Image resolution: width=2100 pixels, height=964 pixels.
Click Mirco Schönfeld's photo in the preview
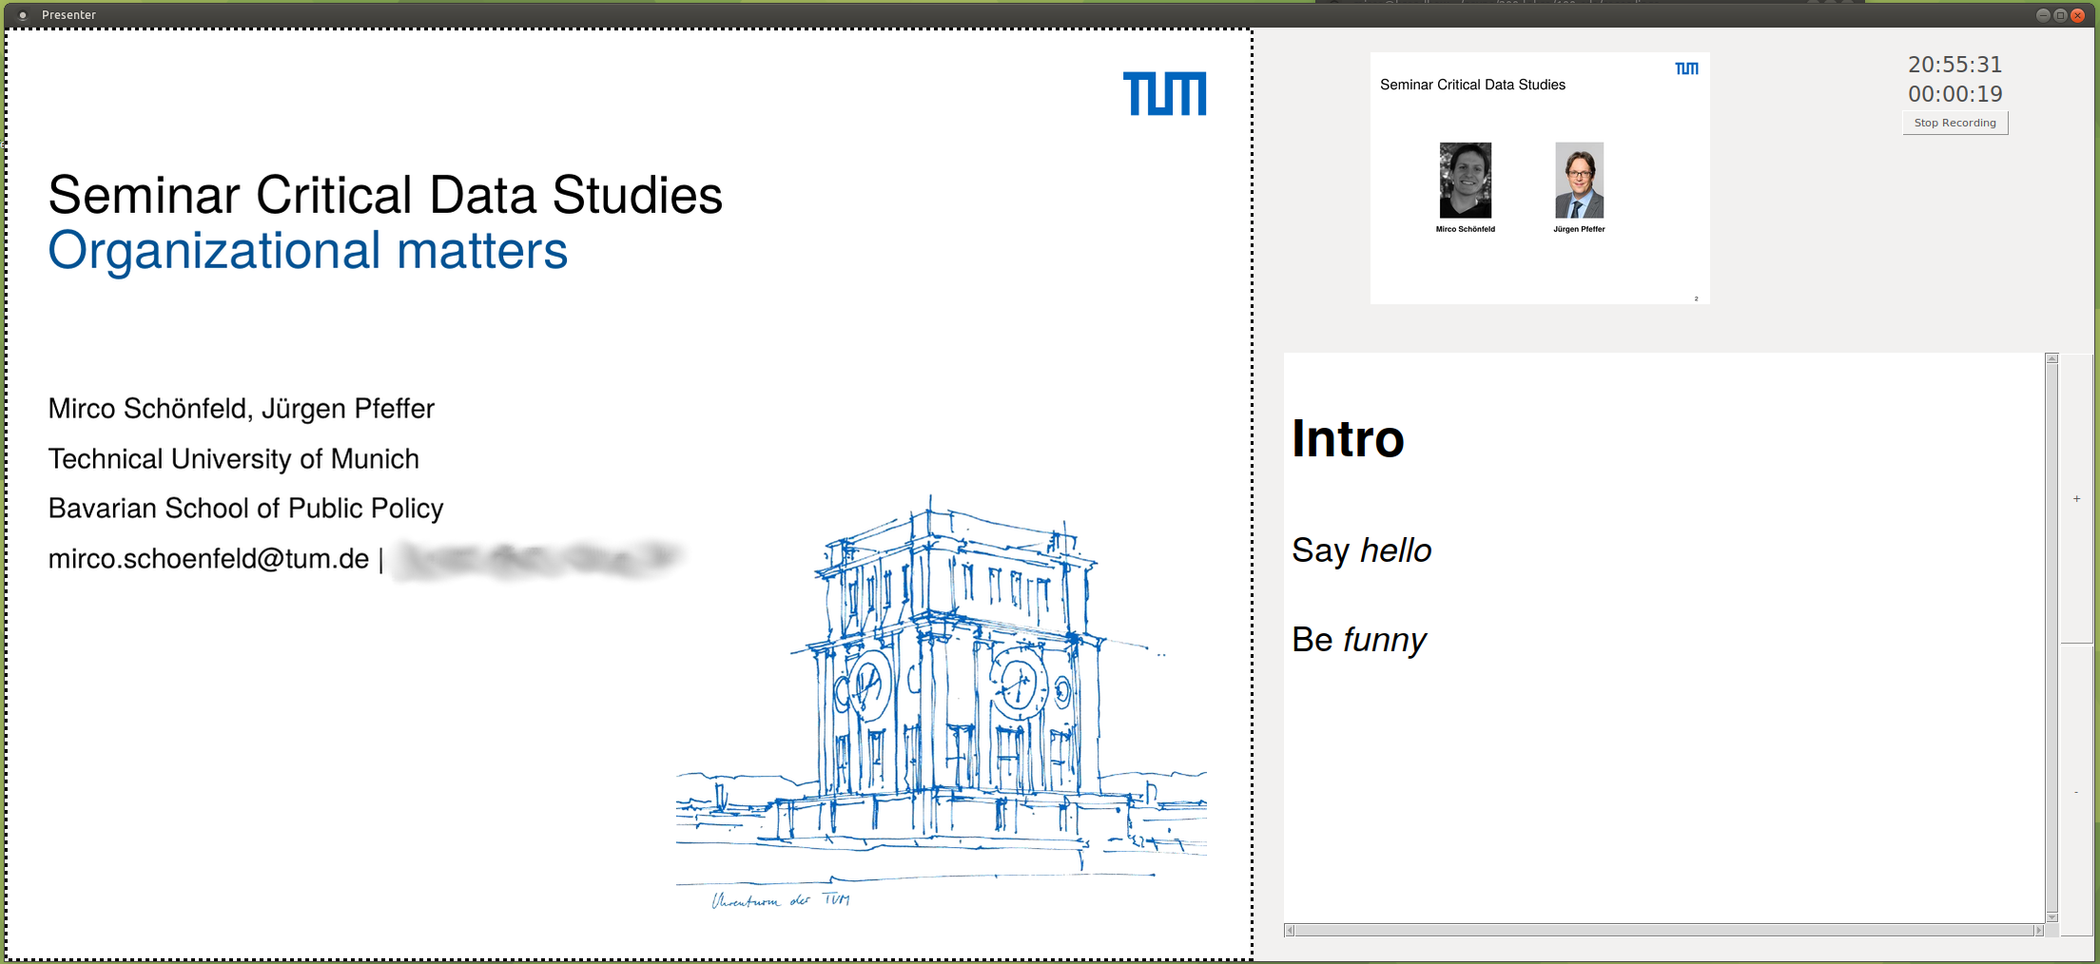point(1465,181)
